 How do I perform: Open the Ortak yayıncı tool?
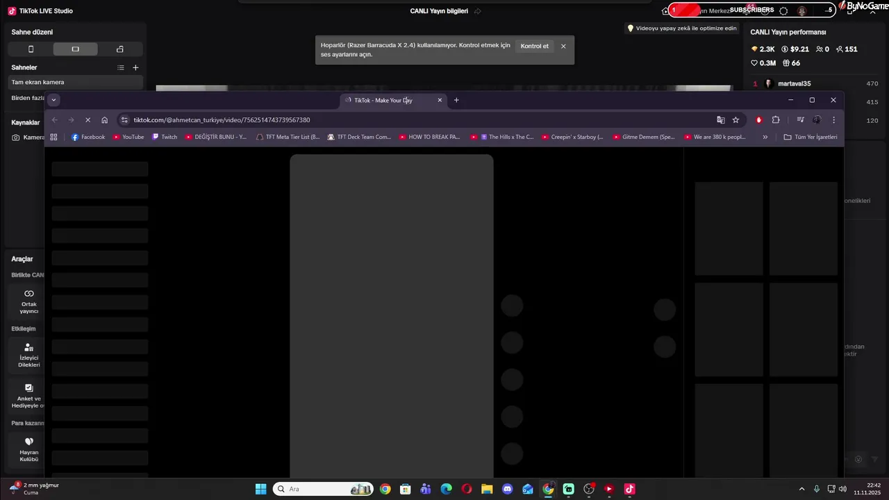(28, 301)
